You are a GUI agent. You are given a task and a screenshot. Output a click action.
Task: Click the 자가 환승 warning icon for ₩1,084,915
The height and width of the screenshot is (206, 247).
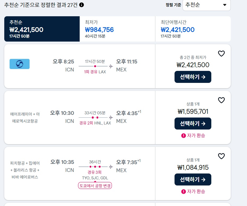(184, 192)
